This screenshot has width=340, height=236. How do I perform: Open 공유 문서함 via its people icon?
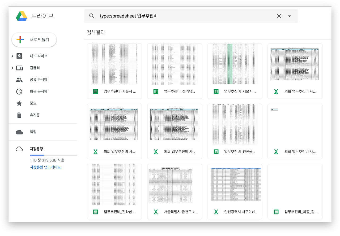[x=19, y=80]
